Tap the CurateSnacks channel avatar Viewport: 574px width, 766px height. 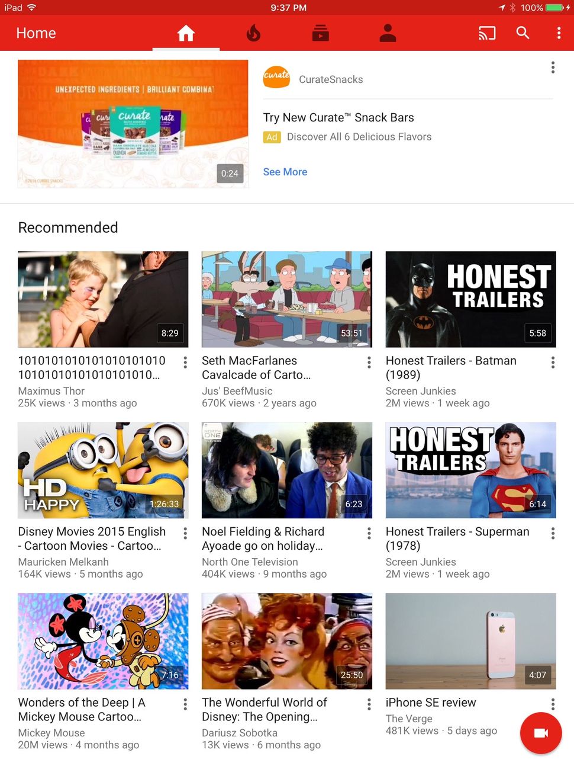276,77
